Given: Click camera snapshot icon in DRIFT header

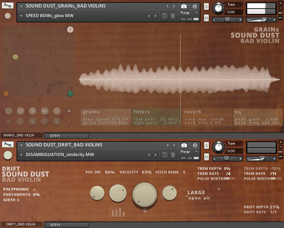Looking at the screenshot, I should [184, 145].
